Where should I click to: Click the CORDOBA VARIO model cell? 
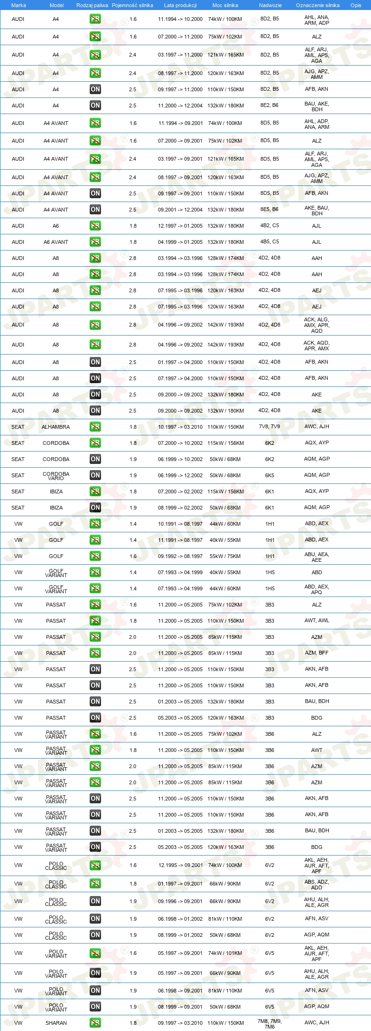[x=56, y=476]
